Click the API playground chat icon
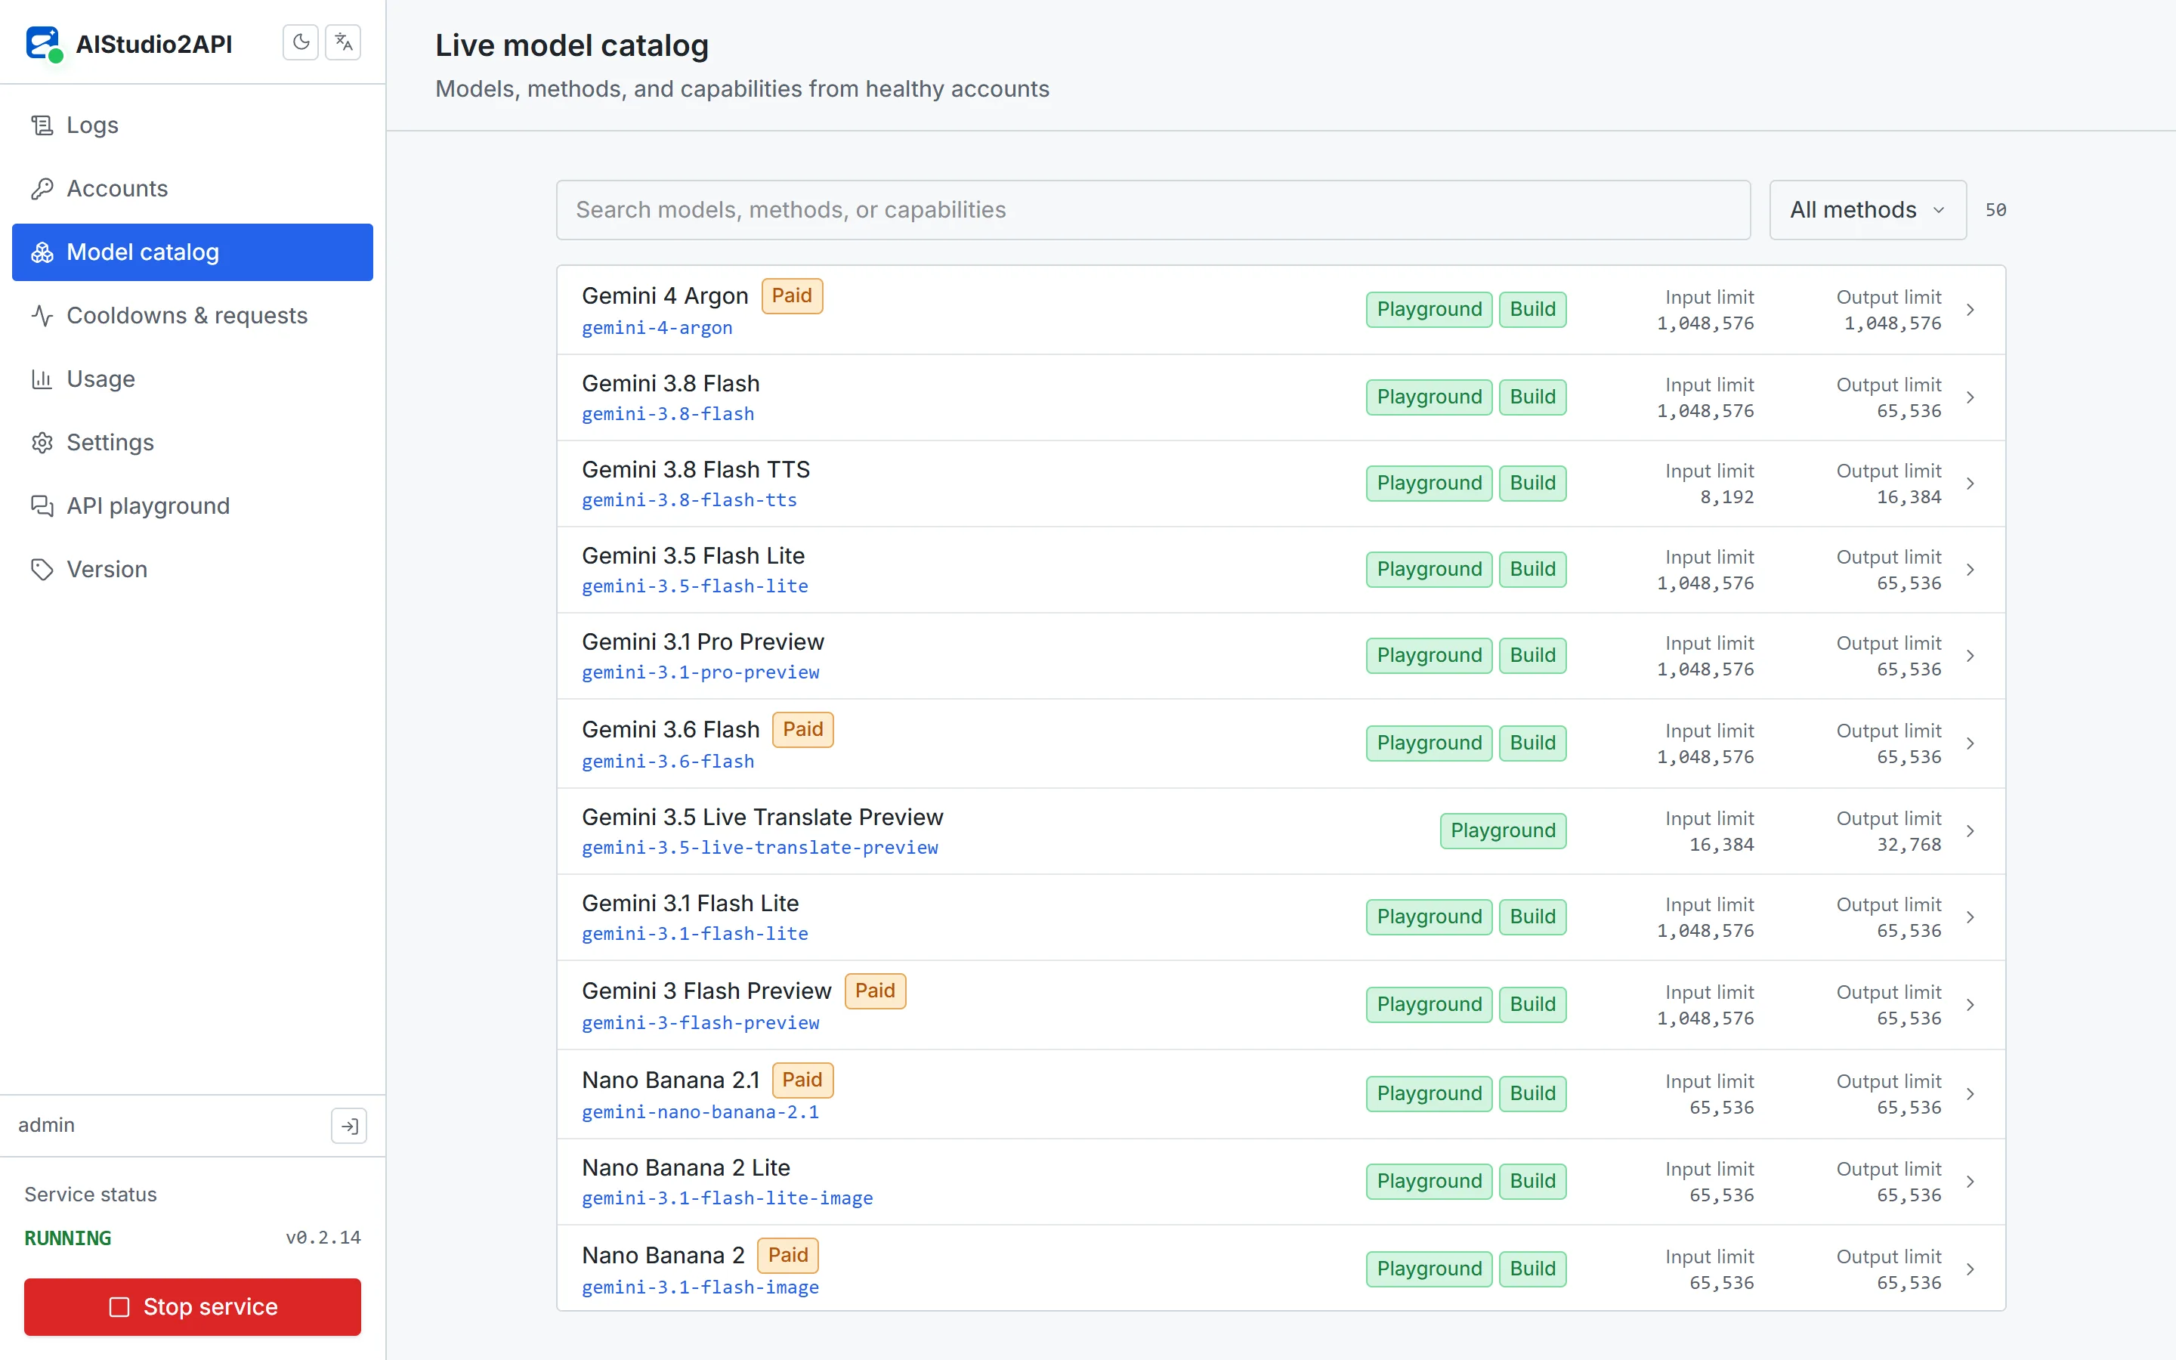 [42, 505]
